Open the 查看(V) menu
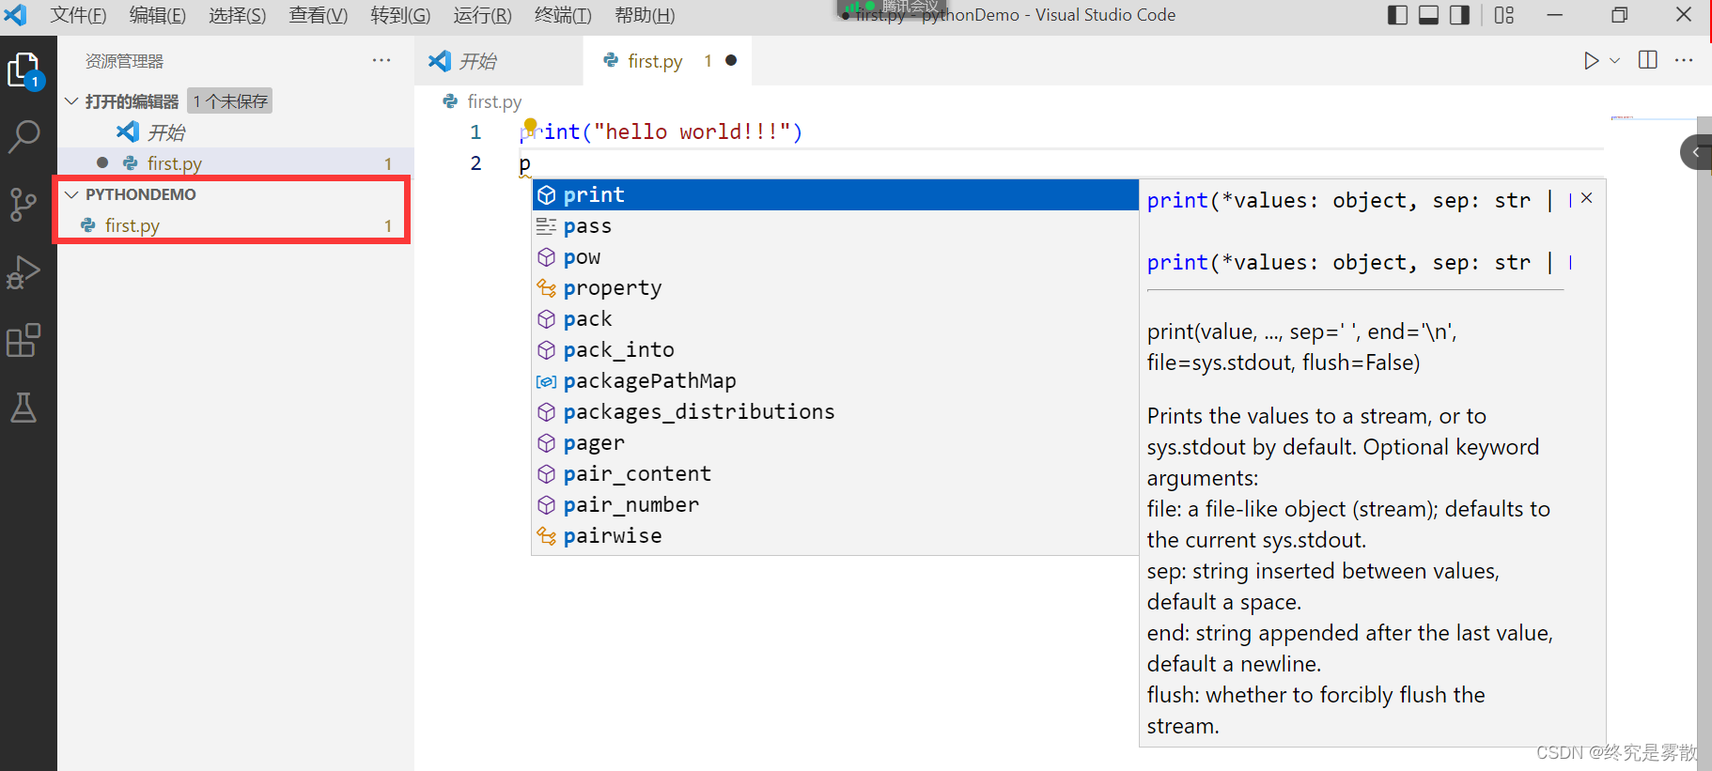Screen dimensions: 1712x771 [318, 16]
